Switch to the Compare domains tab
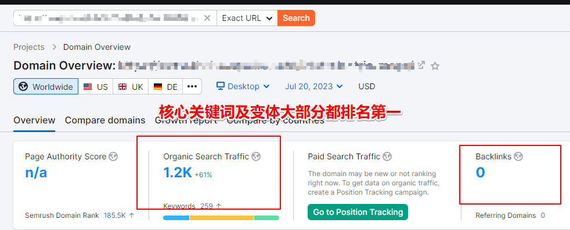The height and width of the screenshot is (230, 570). 104,120
